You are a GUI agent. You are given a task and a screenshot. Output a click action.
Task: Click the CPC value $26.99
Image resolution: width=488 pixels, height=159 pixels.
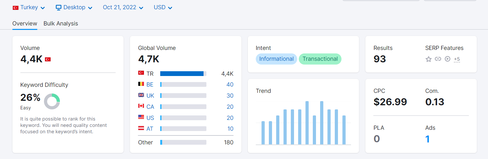click(x=390, y=102)
